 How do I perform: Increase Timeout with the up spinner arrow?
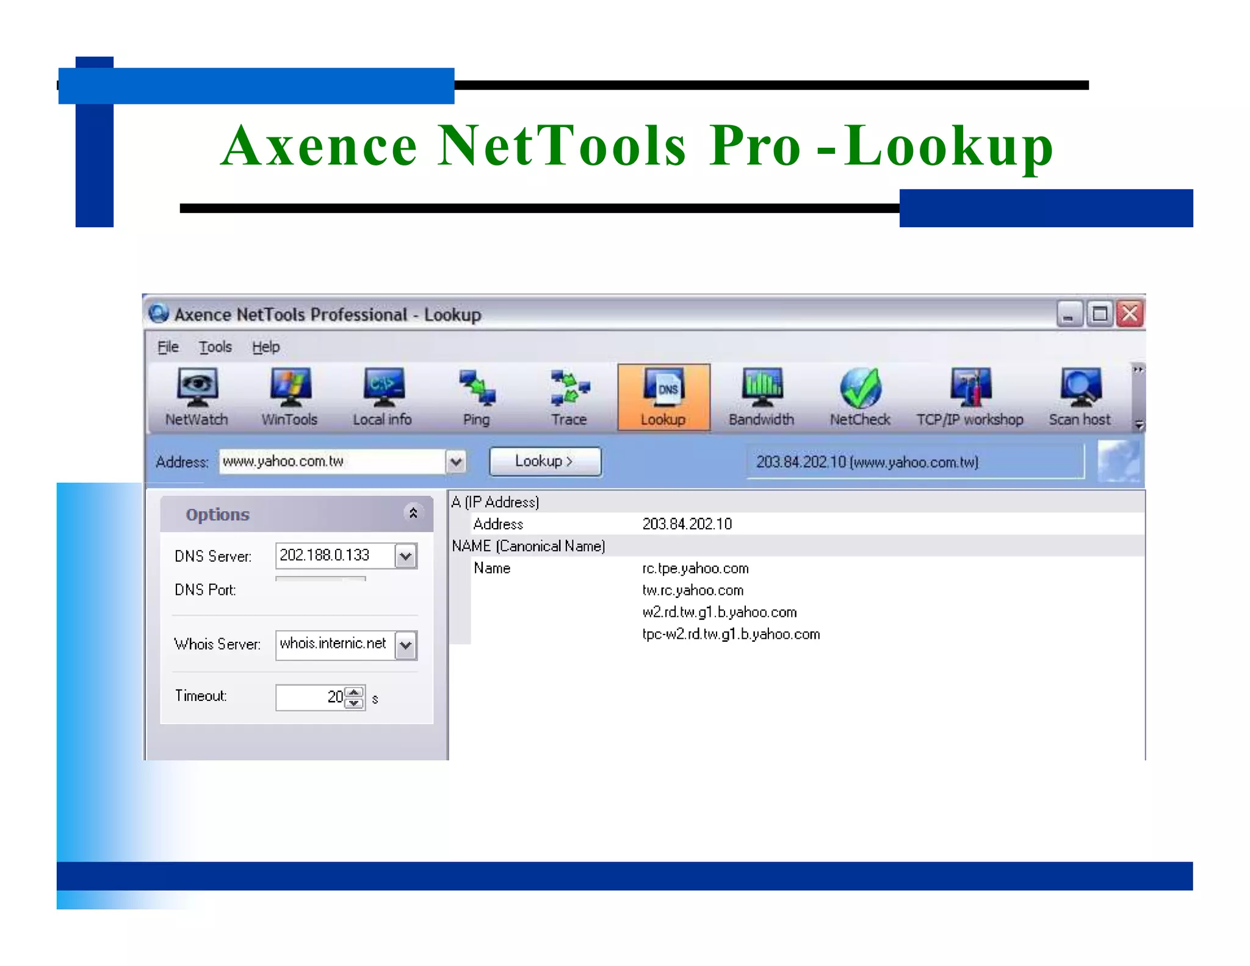pyautogui.click(x=354, y=692)
